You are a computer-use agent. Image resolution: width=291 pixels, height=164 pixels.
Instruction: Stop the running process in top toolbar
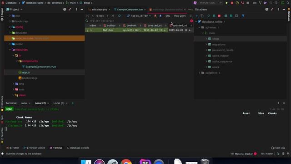click(x=248, y=3)
